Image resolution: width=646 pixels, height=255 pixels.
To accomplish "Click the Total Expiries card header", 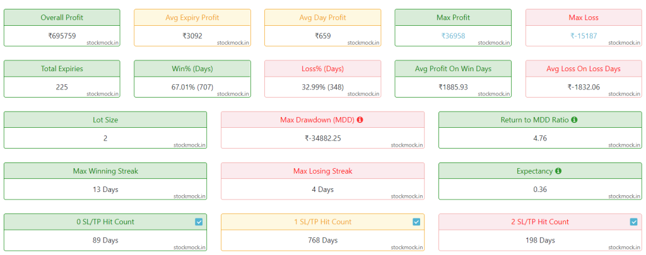I will pyautogui.click(x=62, y=69).
